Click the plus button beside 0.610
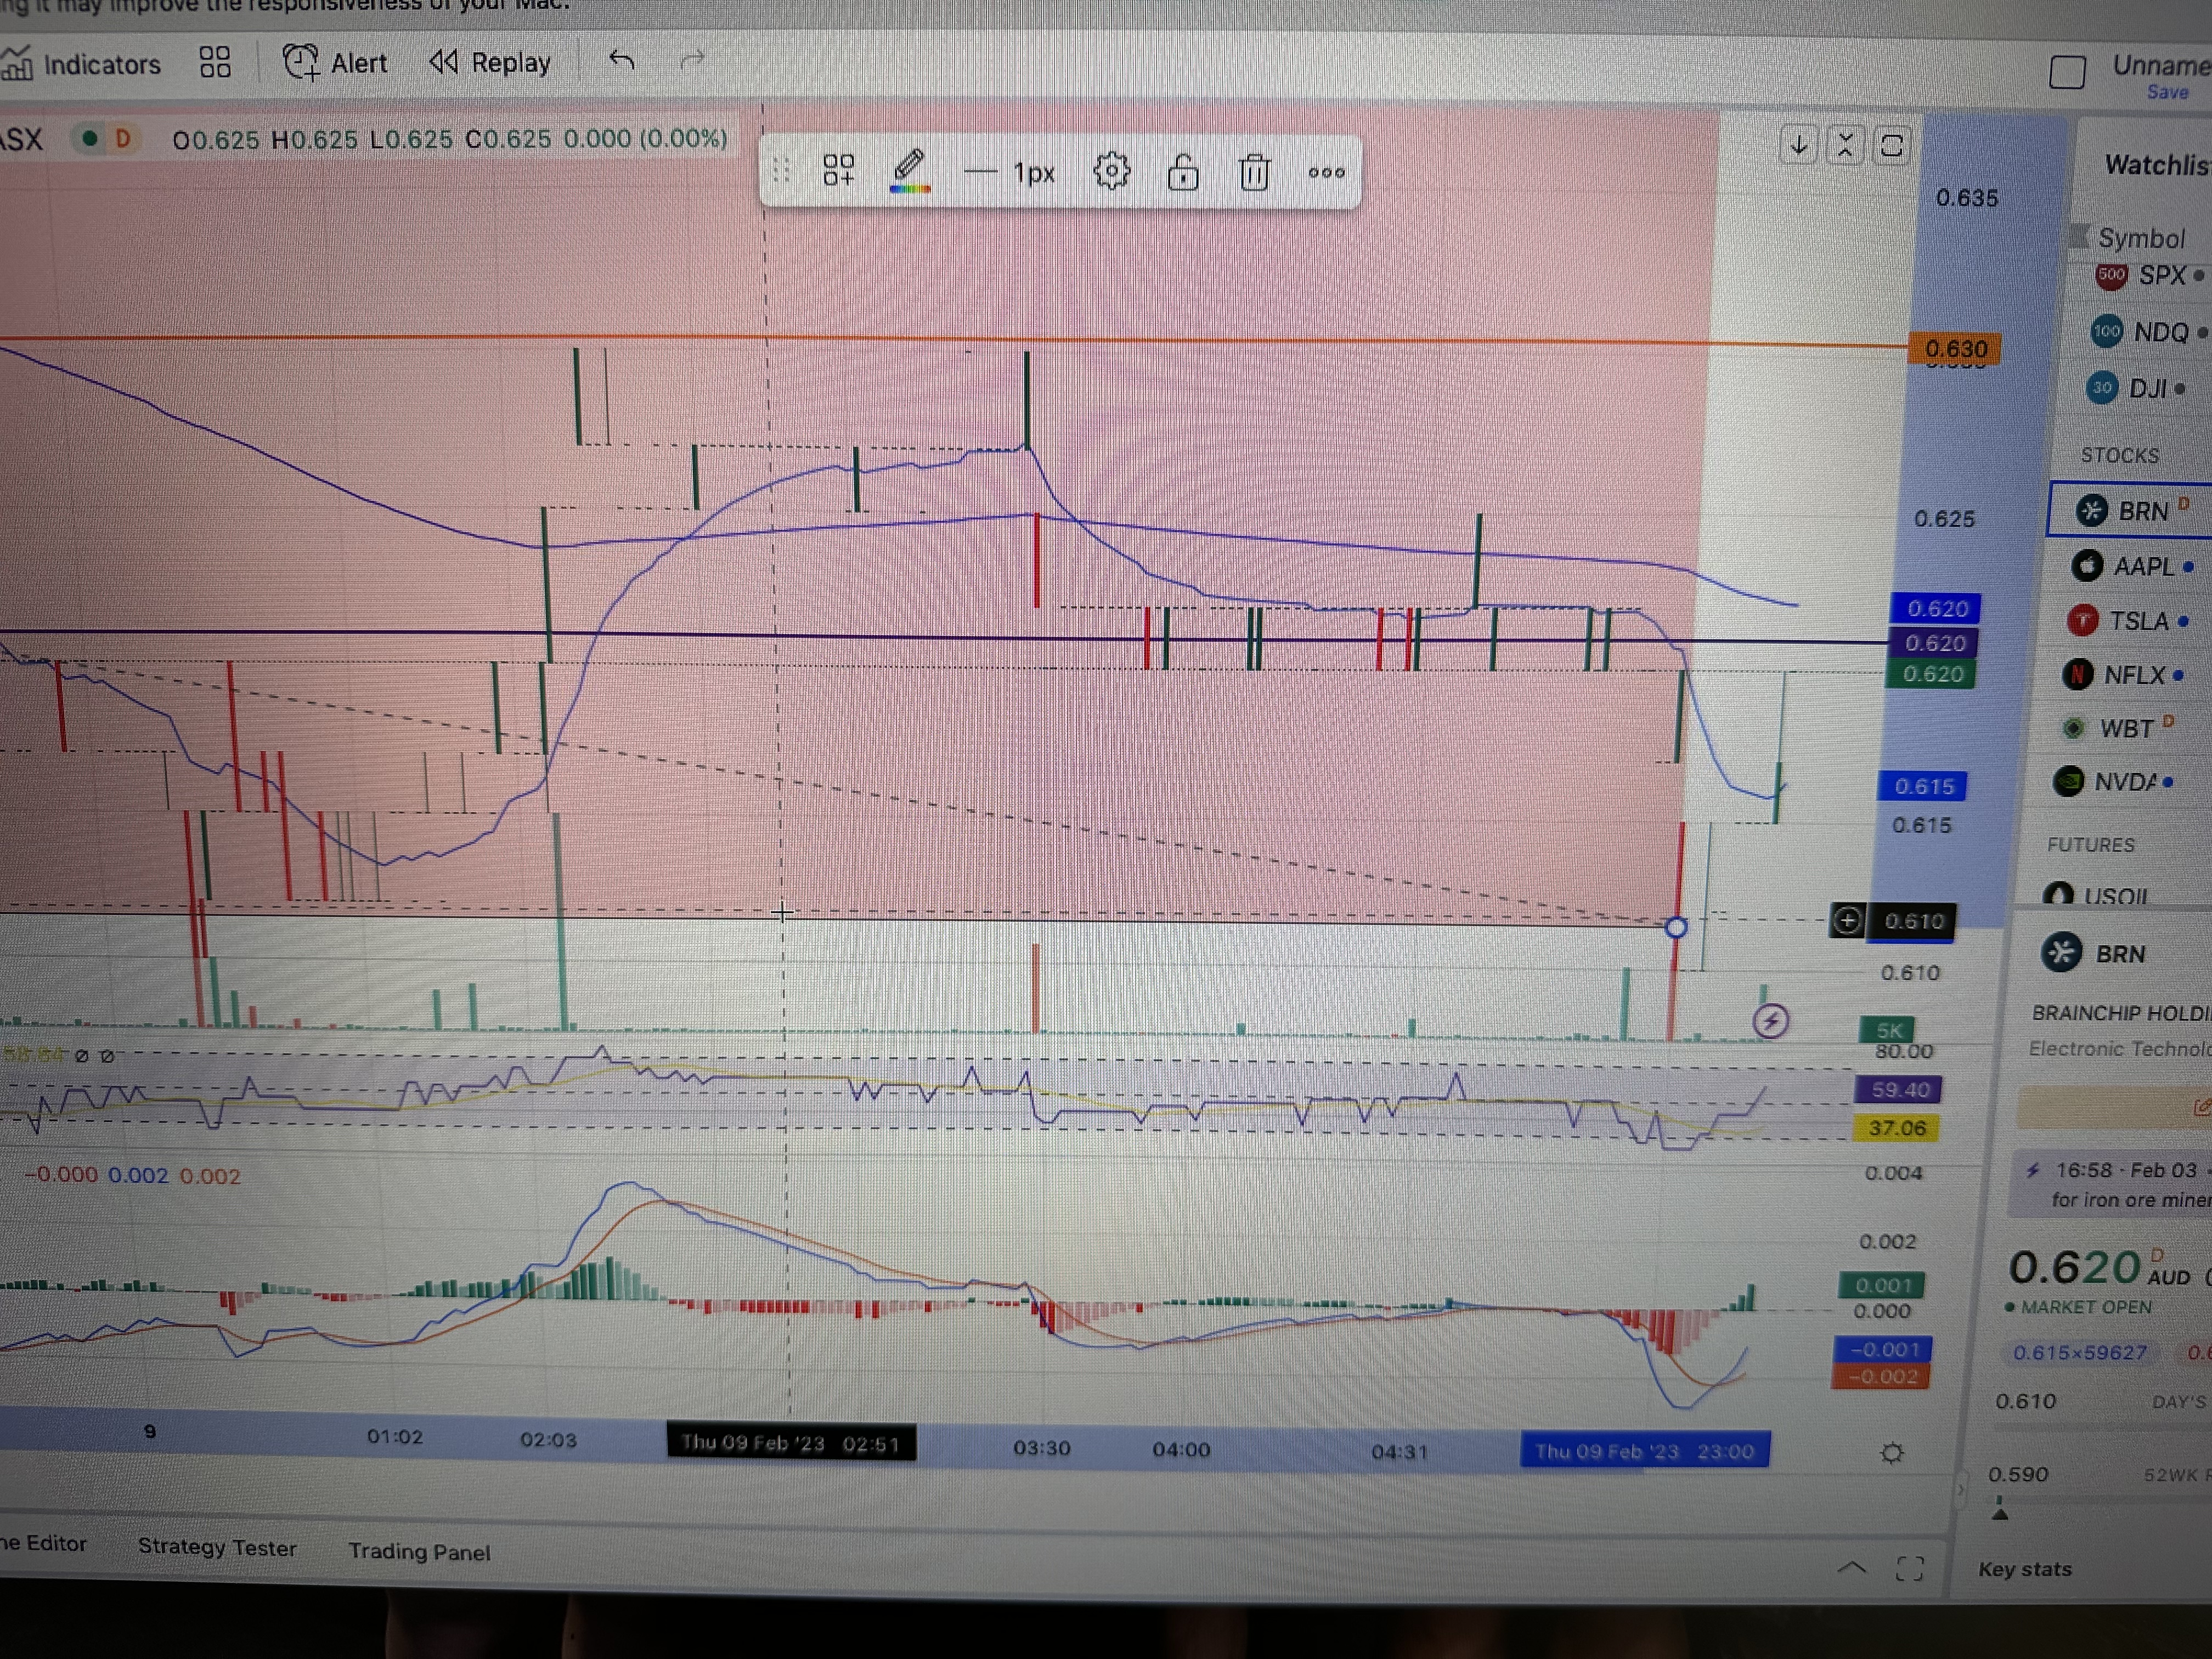Viewport: 2212px width, 1659px height. 1847,920
